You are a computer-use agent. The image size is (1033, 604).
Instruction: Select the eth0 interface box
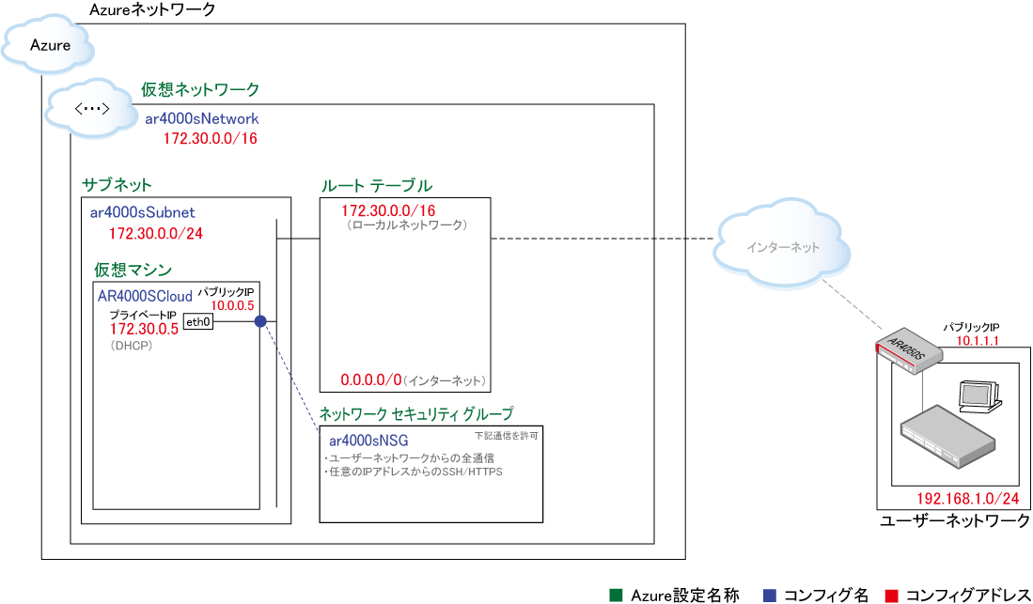point(198,322)
